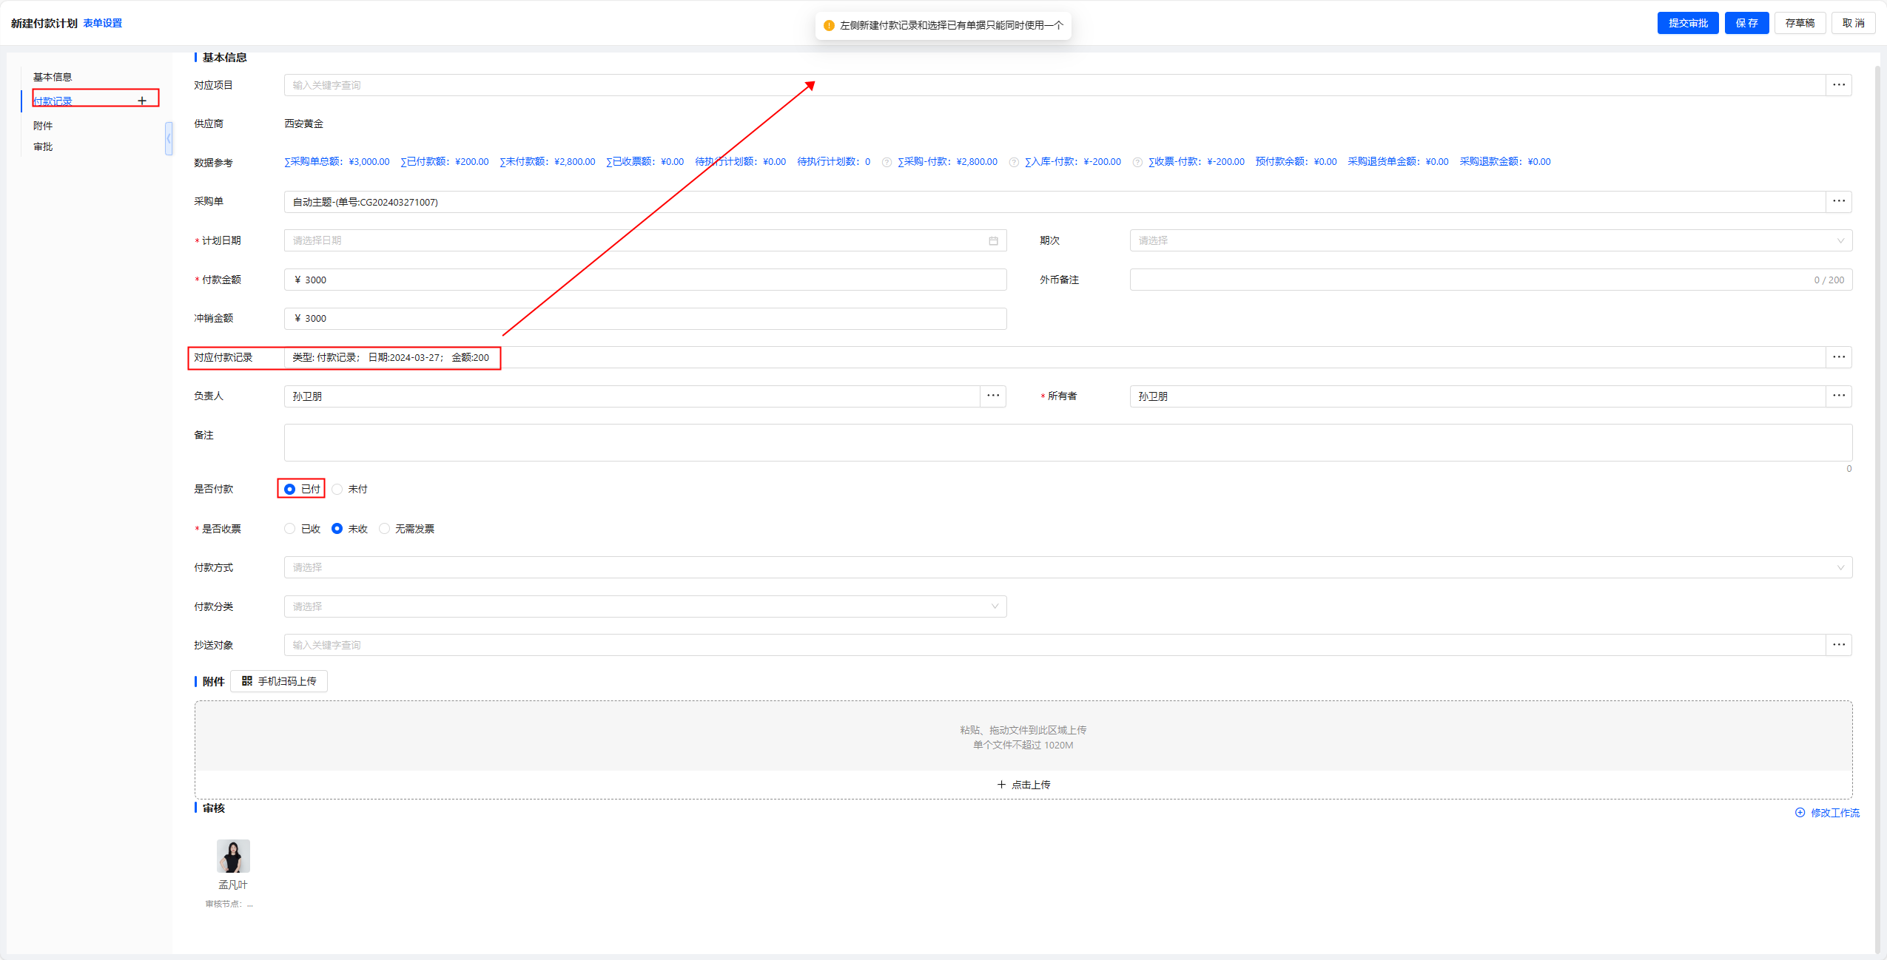
Task: Click the file drop area 粘贴、拖动文件到此区域上传
Action: click(1023, 737)
